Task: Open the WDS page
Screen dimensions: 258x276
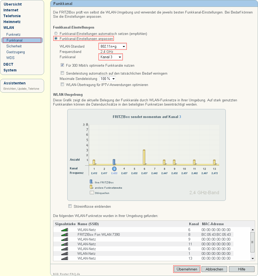Action: point(10,58)
